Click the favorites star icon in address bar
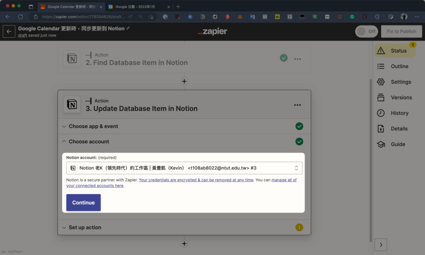 151,17
